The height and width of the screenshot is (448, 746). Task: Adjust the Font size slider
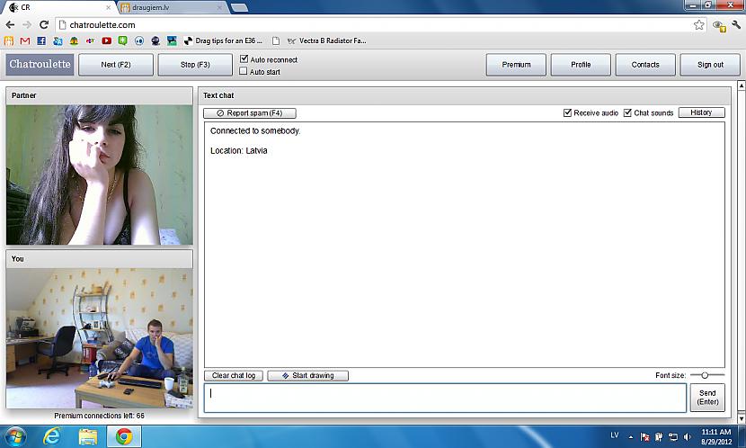(705, 375)
